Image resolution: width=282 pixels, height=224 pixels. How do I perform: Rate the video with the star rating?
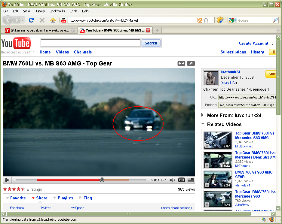[x=14, y=189]
